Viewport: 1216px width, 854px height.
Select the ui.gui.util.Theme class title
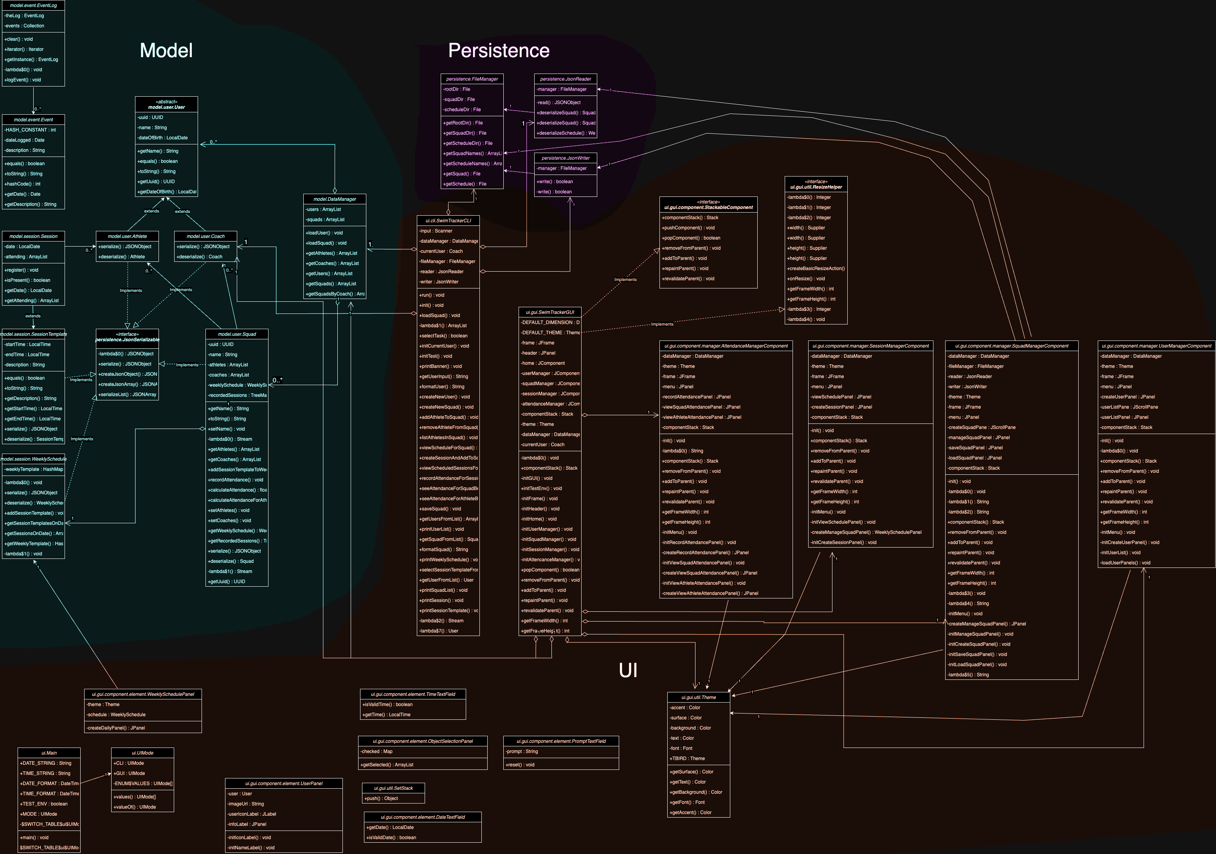[x=699, y=697]
